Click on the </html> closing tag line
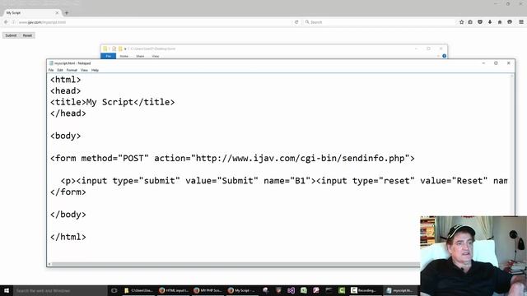This screenshot has height=296, width=527. (x=68, y=237)
